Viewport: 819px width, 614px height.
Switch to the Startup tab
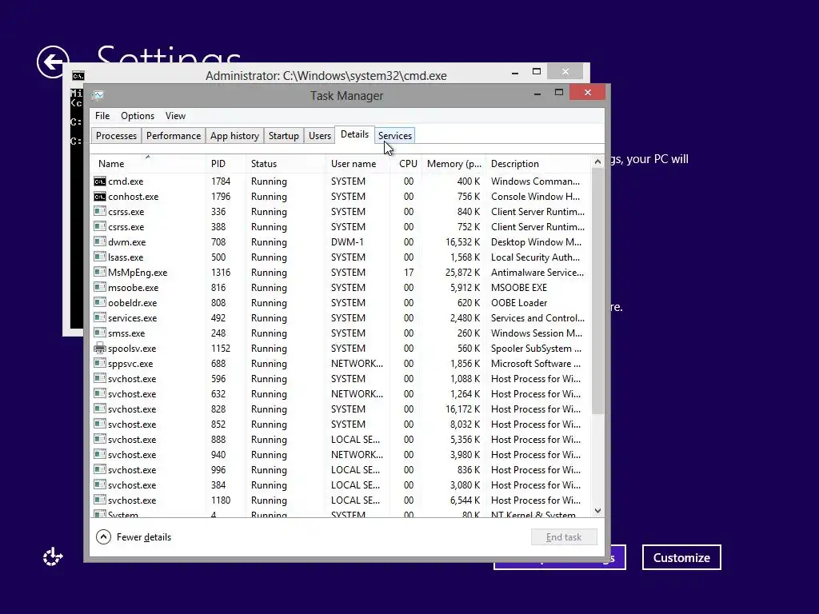pyautogui.click(x=284, y=136)
